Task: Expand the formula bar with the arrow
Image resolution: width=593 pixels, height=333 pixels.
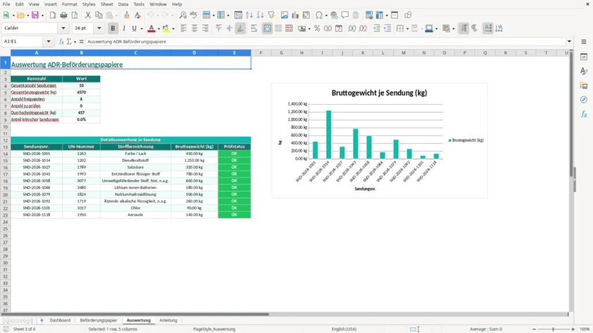Action: click(569, 42)
